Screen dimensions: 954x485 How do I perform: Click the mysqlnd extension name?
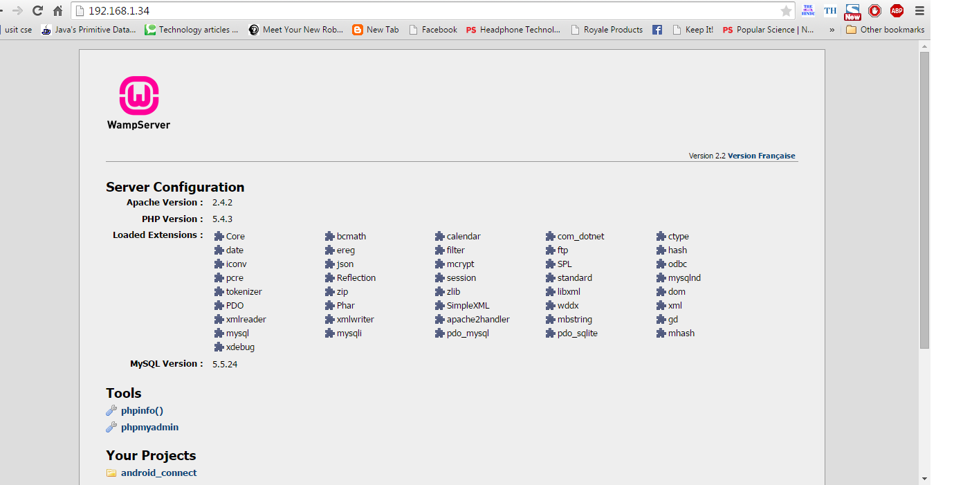click(x=684, y=278)
